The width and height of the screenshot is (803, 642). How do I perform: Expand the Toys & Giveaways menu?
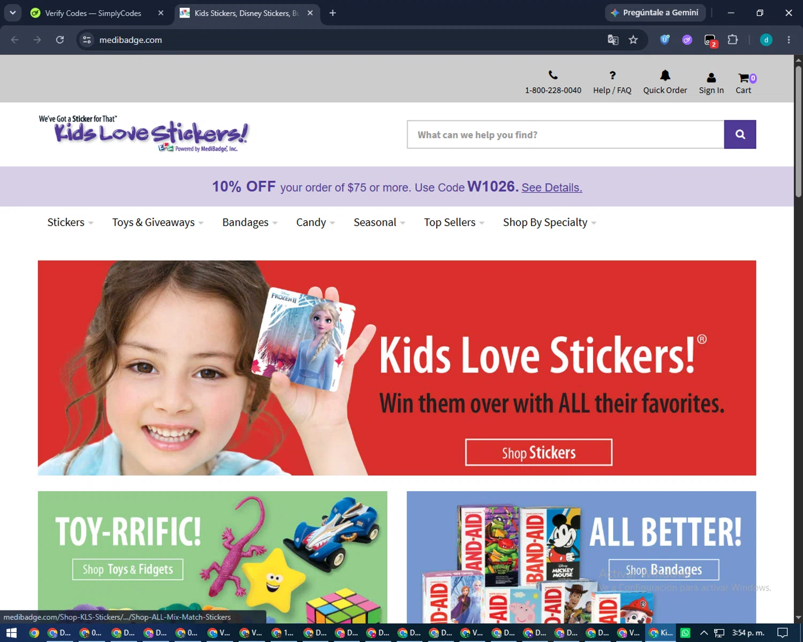click(158, 222)
